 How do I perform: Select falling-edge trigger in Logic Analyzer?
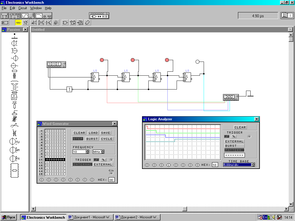(234, 137)
